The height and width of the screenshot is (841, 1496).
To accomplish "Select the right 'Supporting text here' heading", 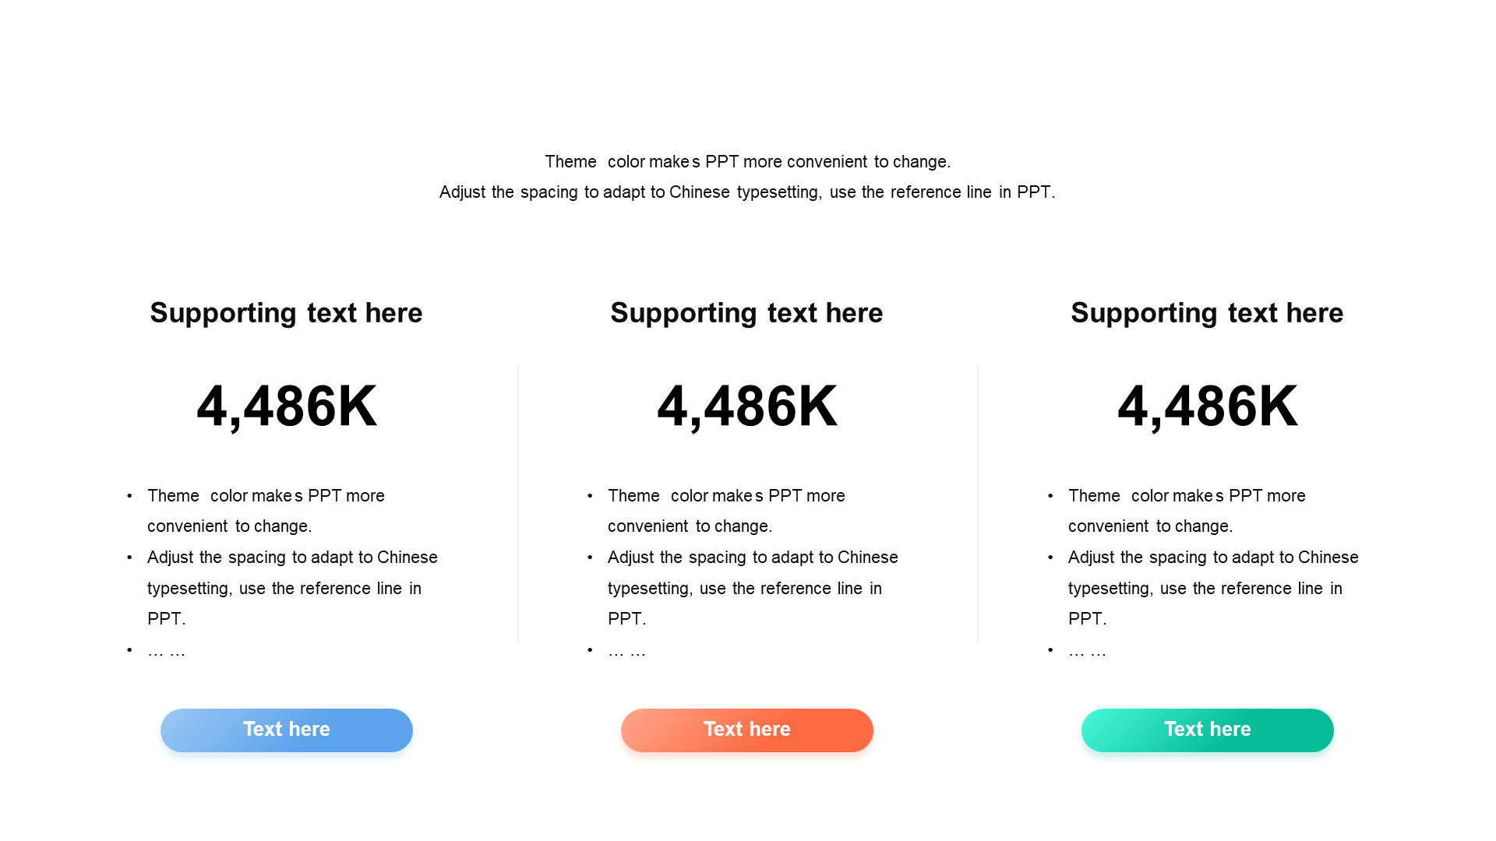I will (x=1207, y=313).
